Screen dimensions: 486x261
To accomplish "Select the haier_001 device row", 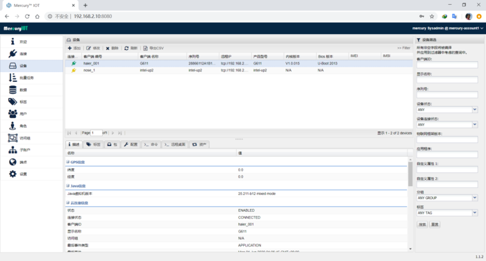I will [x=239, y=63].
